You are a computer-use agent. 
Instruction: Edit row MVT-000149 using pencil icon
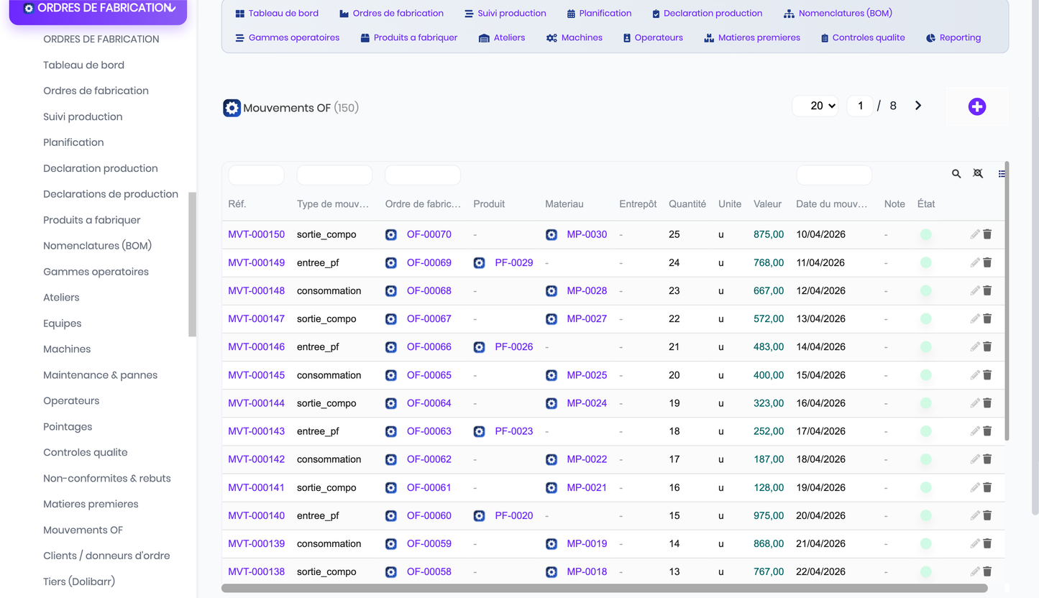975,262
